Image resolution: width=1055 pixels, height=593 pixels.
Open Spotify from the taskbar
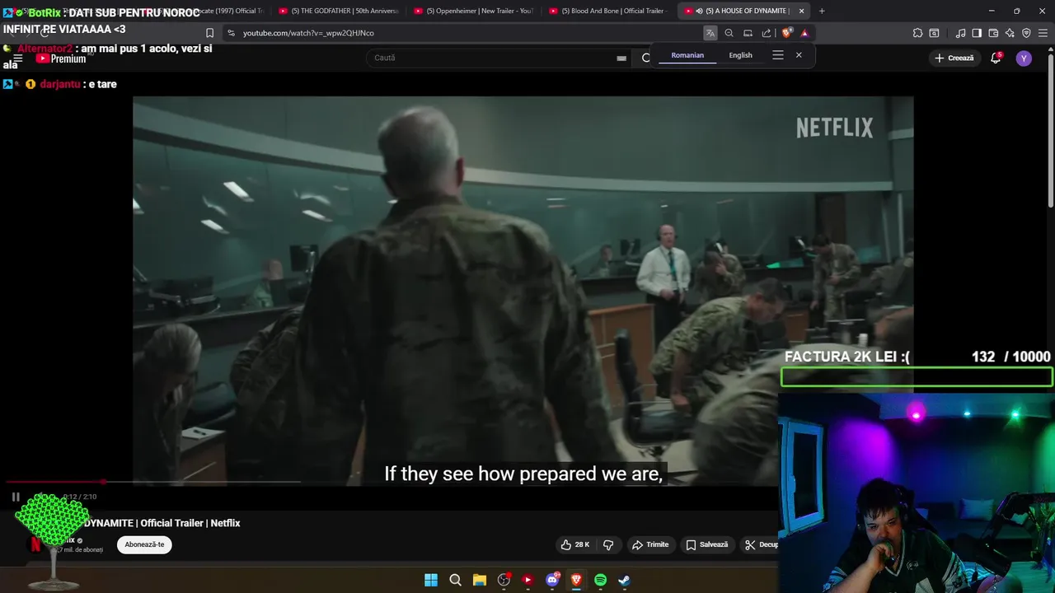tap(600, 580)
